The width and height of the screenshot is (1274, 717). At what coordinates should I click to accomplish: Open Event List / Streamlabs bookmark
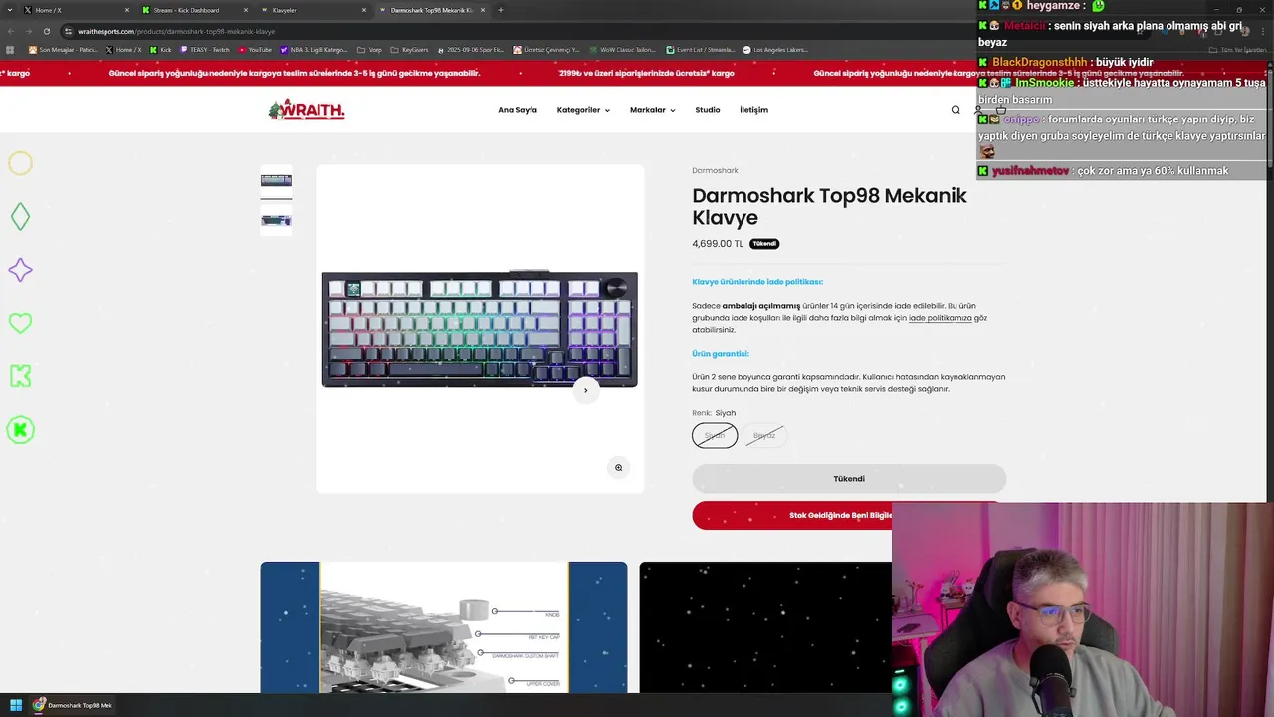click(701, 50)
